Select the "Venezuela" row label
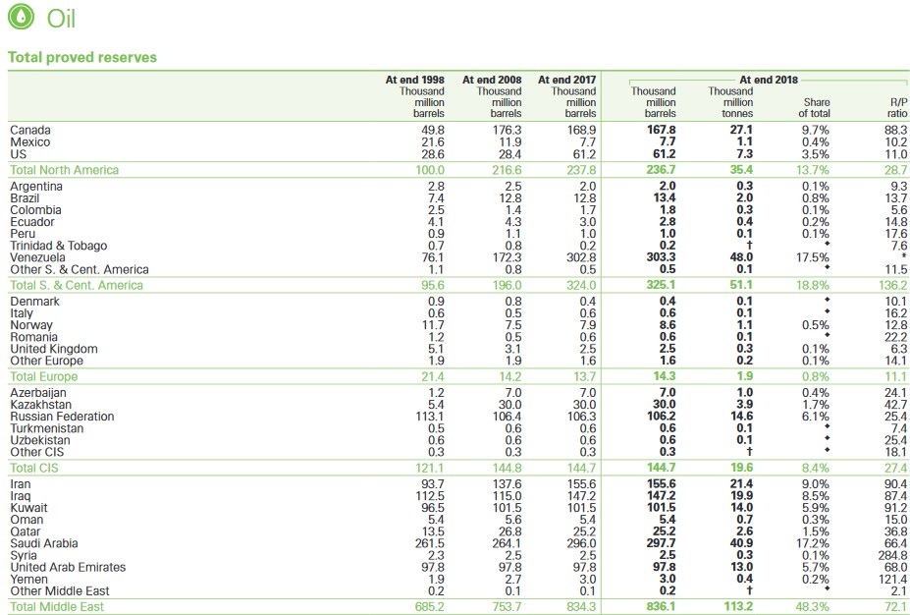 [x=37, y=257]
